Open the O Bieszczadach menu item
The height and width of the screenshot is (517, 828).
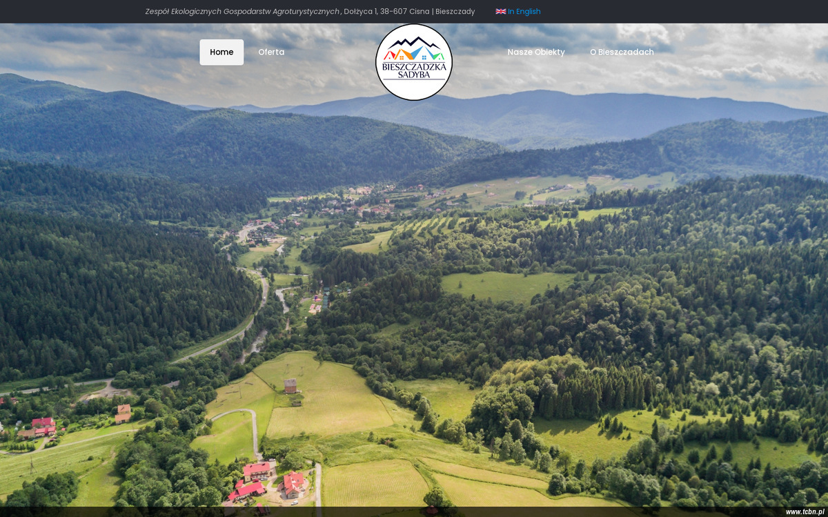[x=622, y=52]
